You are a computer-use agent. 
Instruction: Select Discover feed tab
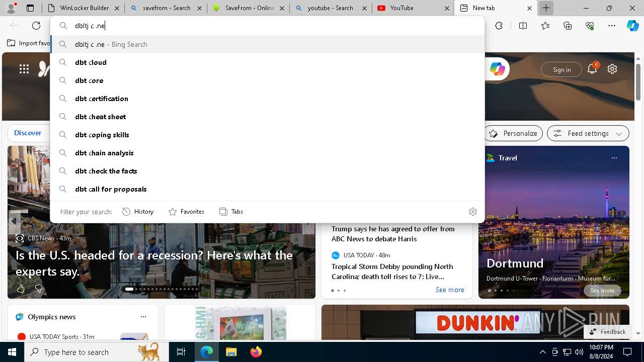pyautogui.click(x=28, y=133)
